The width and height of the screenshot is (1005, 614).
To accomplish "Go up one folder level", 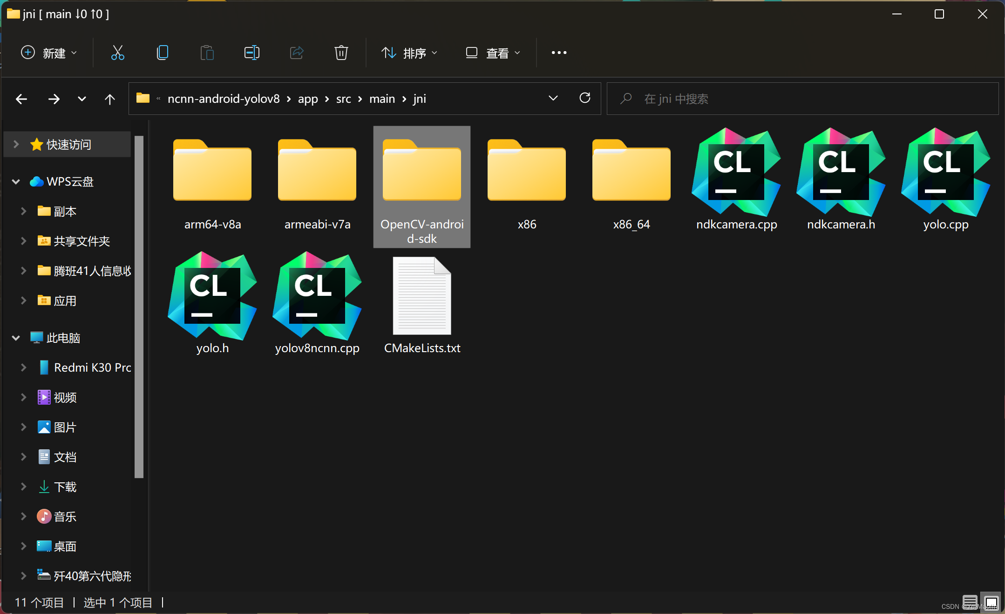I will 109,99.
